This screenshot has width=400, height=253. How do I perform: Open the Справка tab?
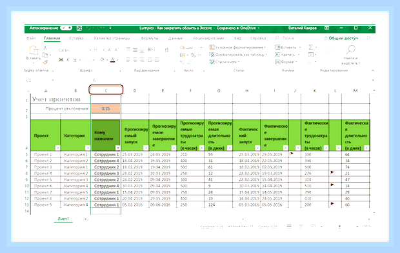pyautogui.click(x=258, y=38)
